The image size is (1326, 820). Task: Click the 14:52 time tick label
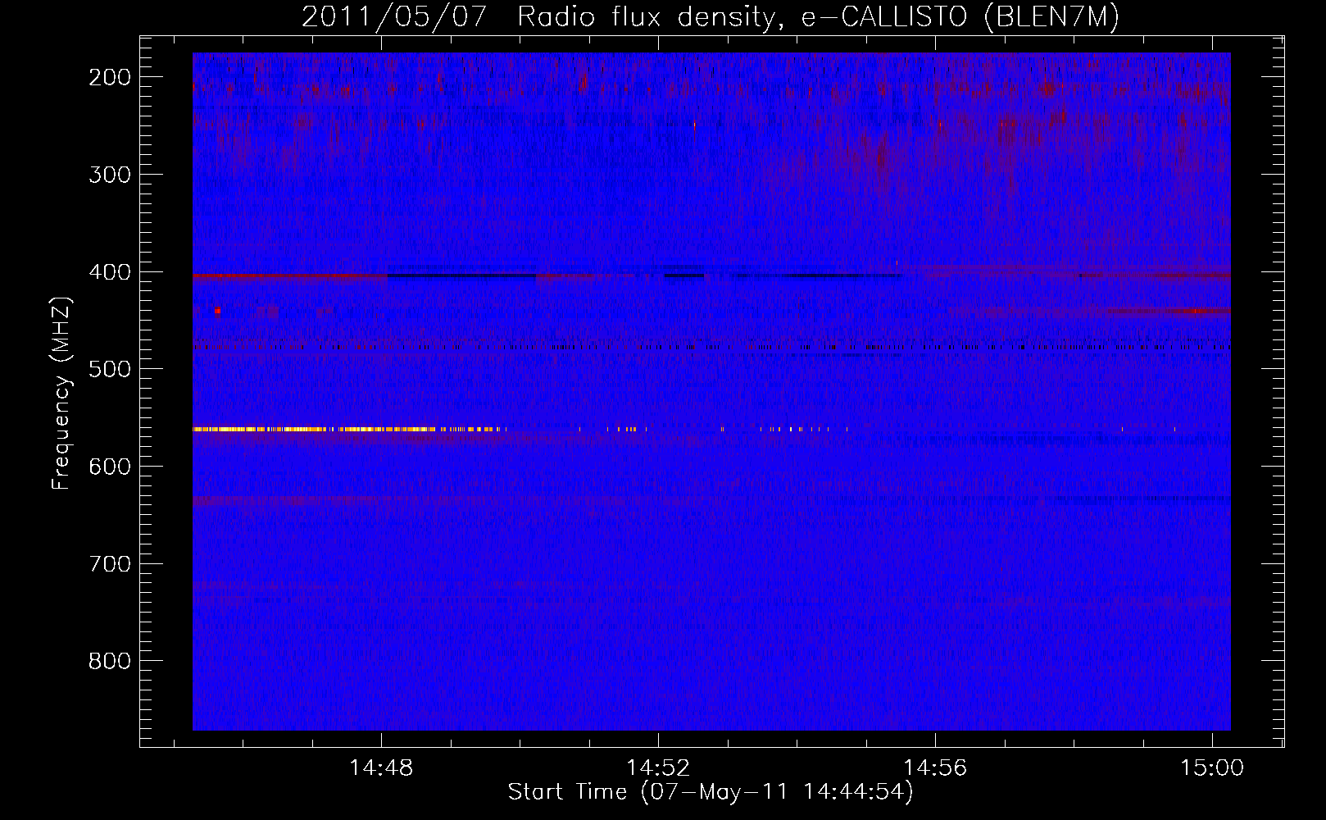[658, 768]
